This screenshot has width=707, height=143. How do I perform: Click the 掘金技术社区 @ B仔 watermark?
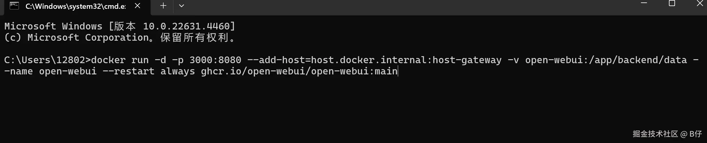(x=667, y=134)
